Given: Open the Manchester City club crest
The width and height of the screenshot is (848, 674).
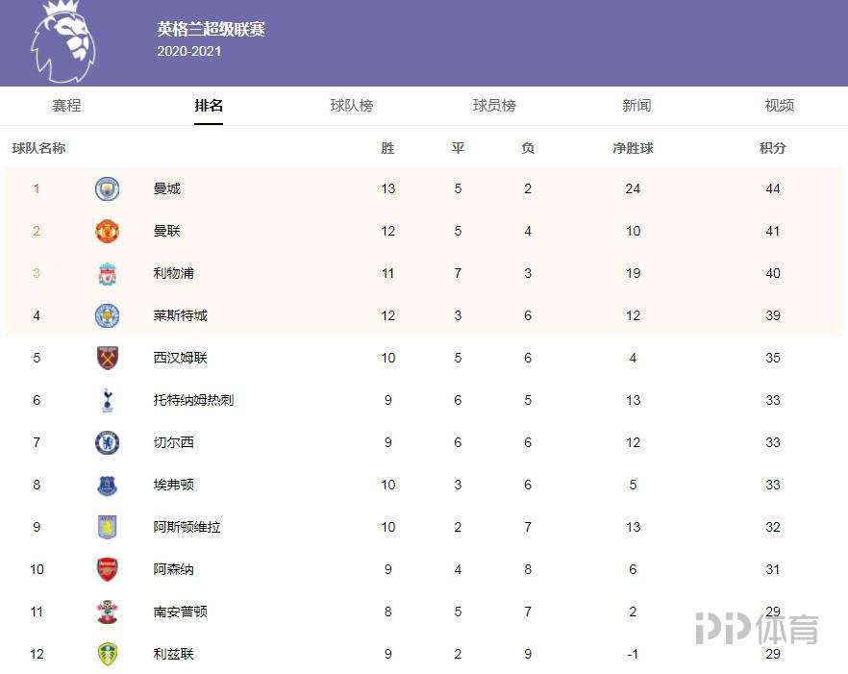Looking at the screenshot, I should pyautogui.click(x=107, y=188).
